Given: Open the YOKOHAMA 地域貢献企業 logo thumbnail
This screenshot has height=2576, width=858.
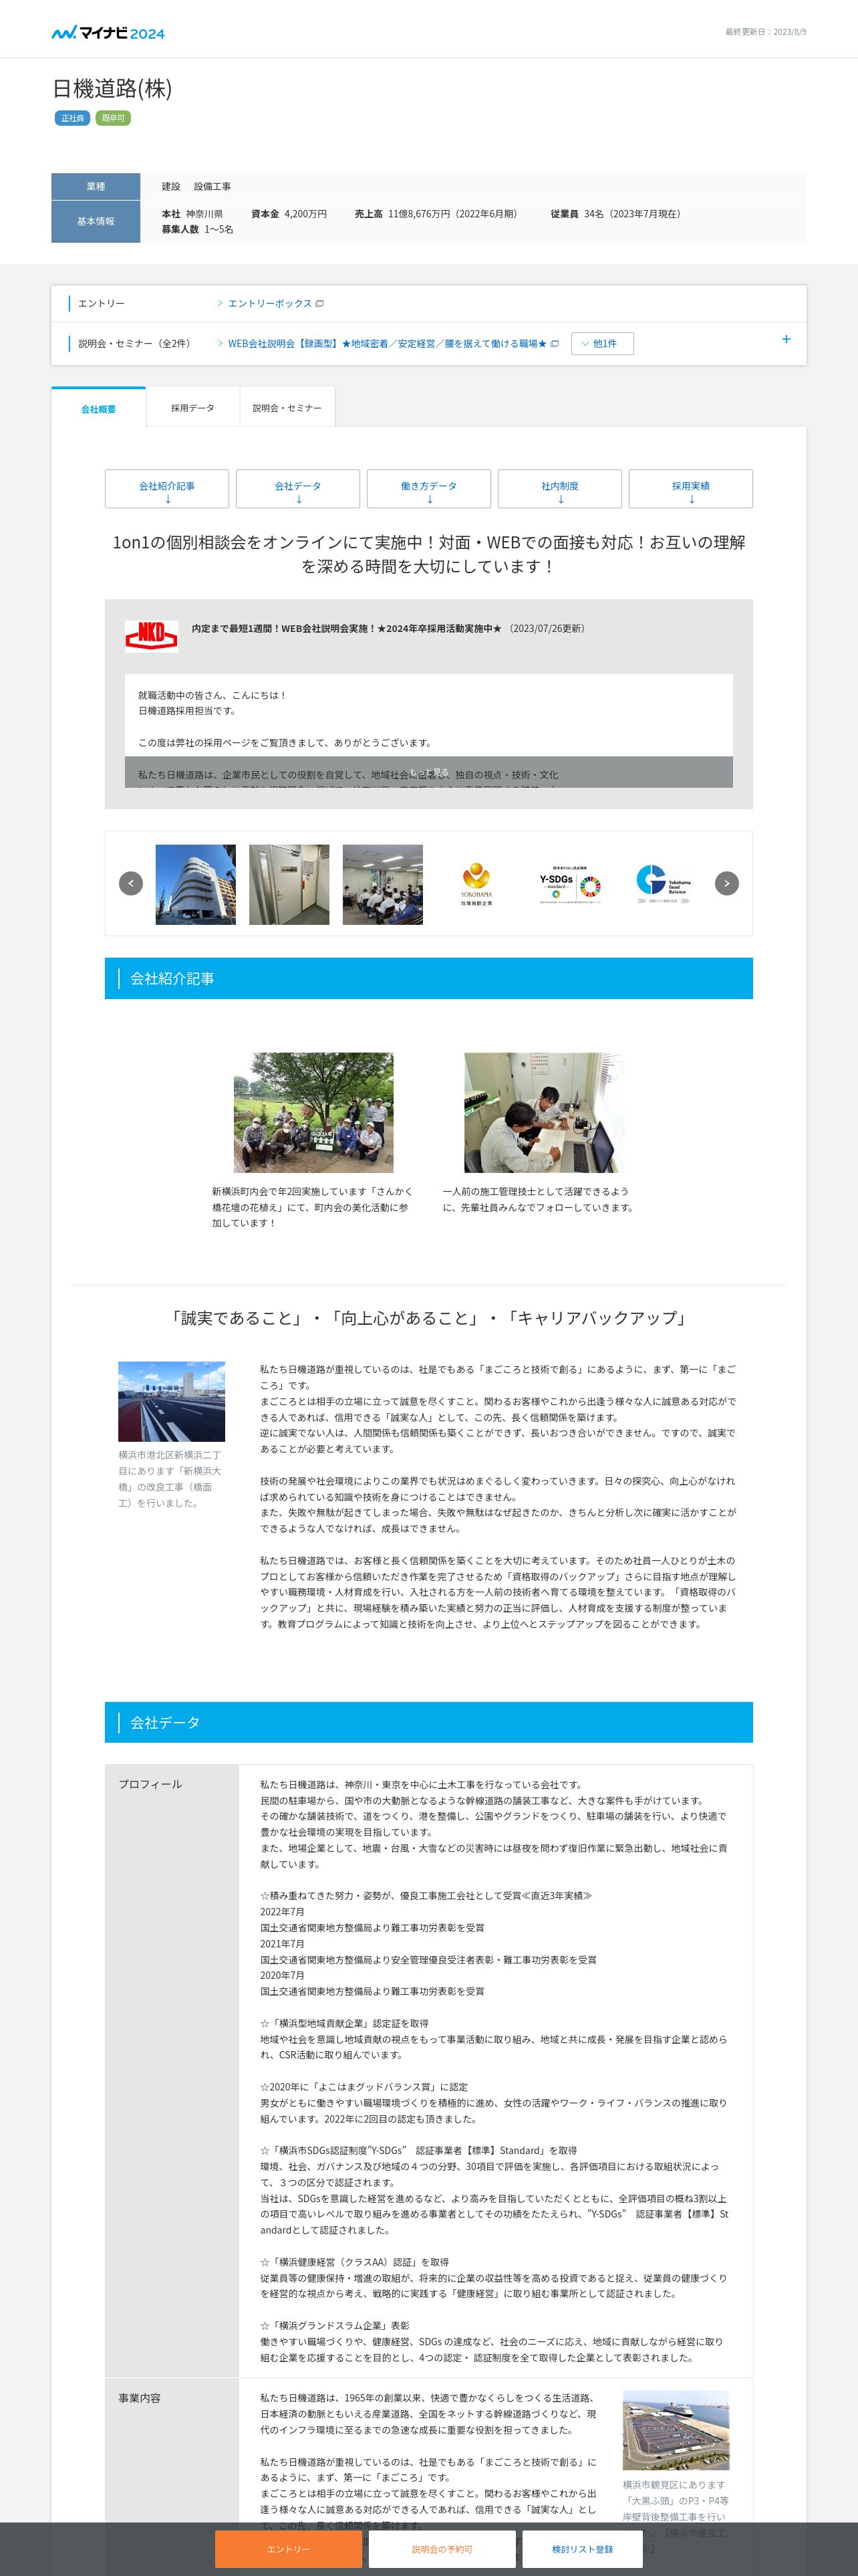Looking at the screenshot, I should coord(476,884).
